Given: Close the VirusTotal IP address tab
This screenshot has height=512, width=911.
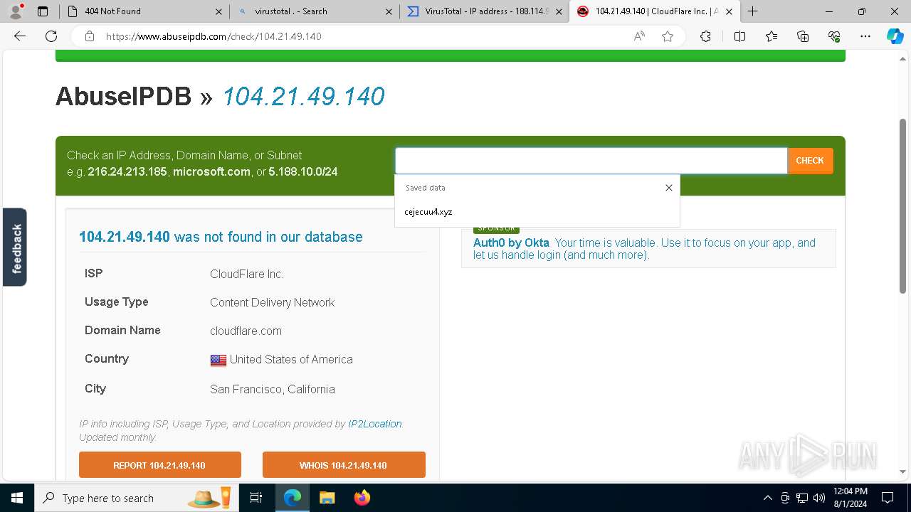Looking at the screenshot, I should tap(559, 11).
